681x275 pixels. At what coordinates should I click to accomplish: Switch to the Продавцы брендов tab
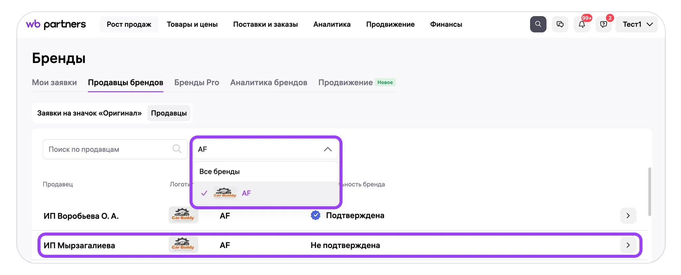126,83
